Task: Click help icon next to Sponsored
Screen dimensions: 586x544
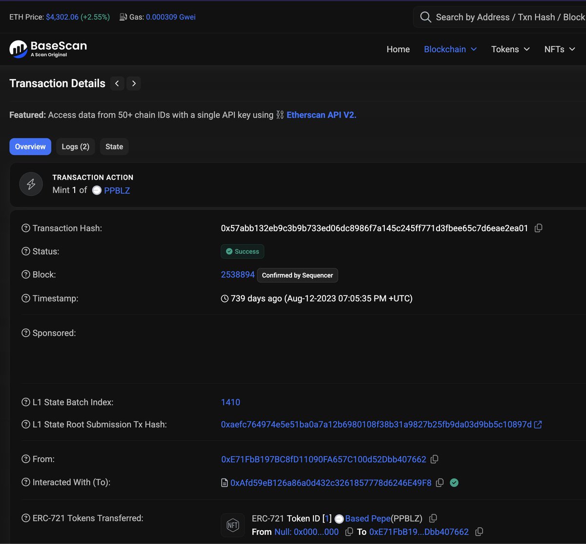Action: tap(26, 333)
